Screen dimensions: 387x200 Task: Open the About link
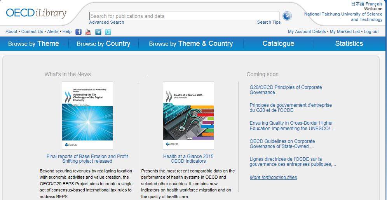pyautogui.click(x=11, y=31)
